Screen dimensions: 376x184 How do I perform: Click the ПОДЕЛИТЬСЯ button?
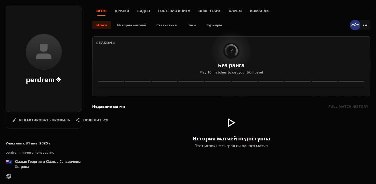pos(92,120)
